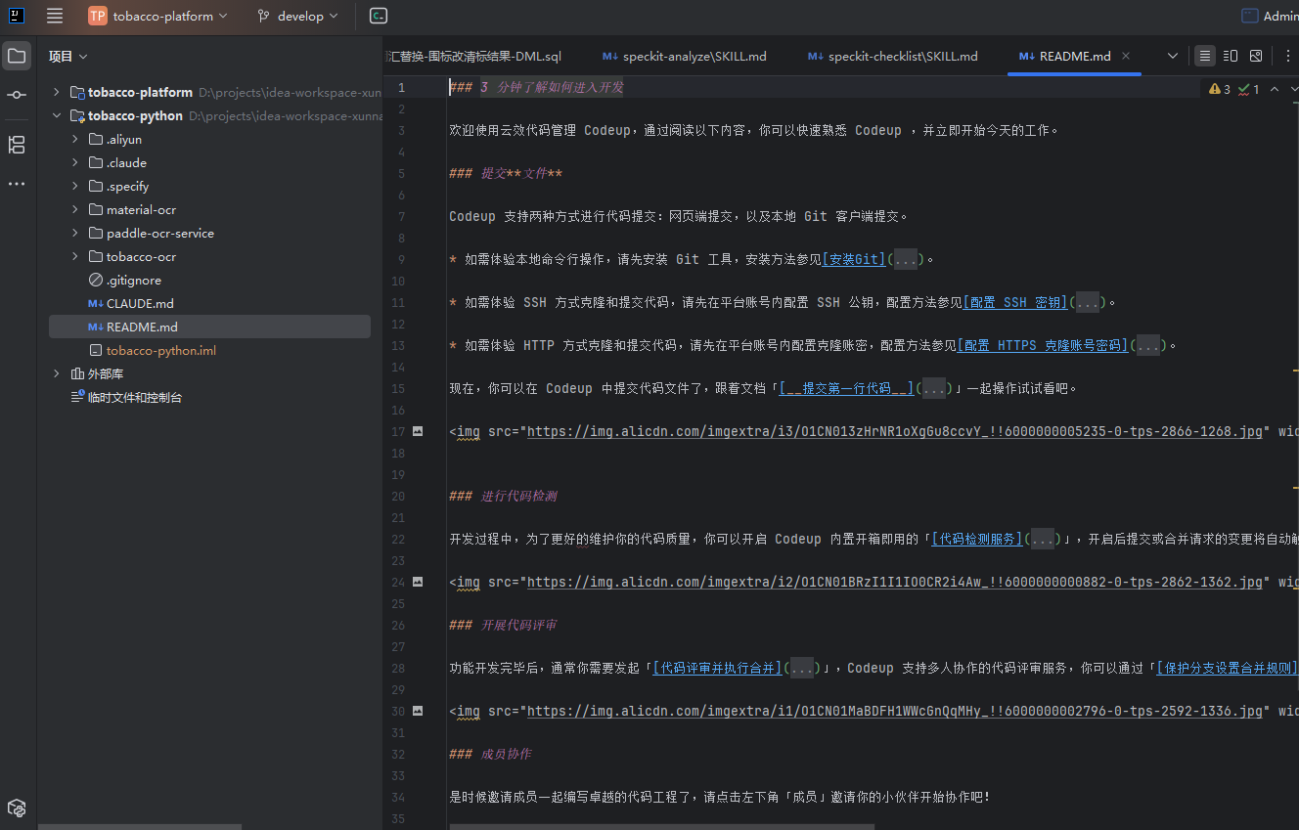This screenshot has height=830, width=1299.
Task: Open the Structure tool window
Action: tap(17, 145)
